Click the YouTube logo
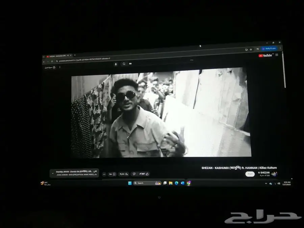 [x=265, y=55]
